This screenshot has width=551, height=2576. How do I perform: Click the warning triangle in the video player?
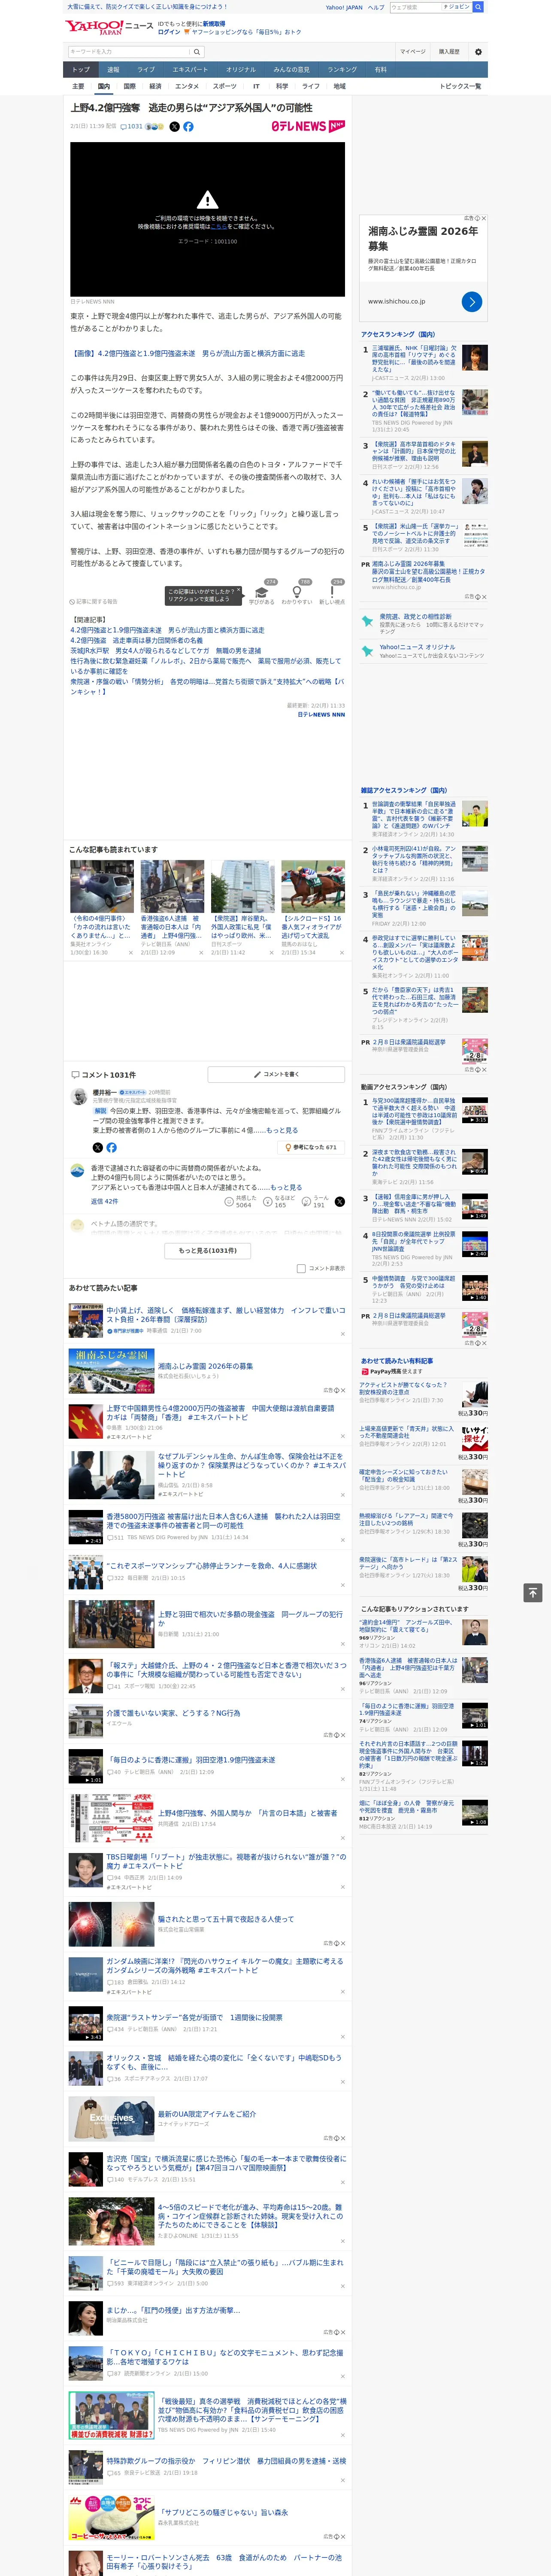[207, 199]
